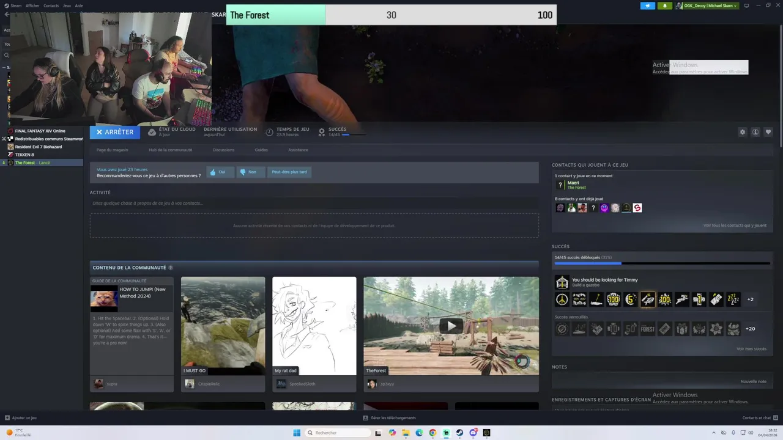Go to the Discussions tab

click(223, 150)
